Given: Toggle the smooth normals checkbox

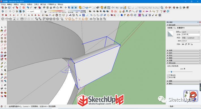Looking at the screenshot, I should click(x=168, y=75).
